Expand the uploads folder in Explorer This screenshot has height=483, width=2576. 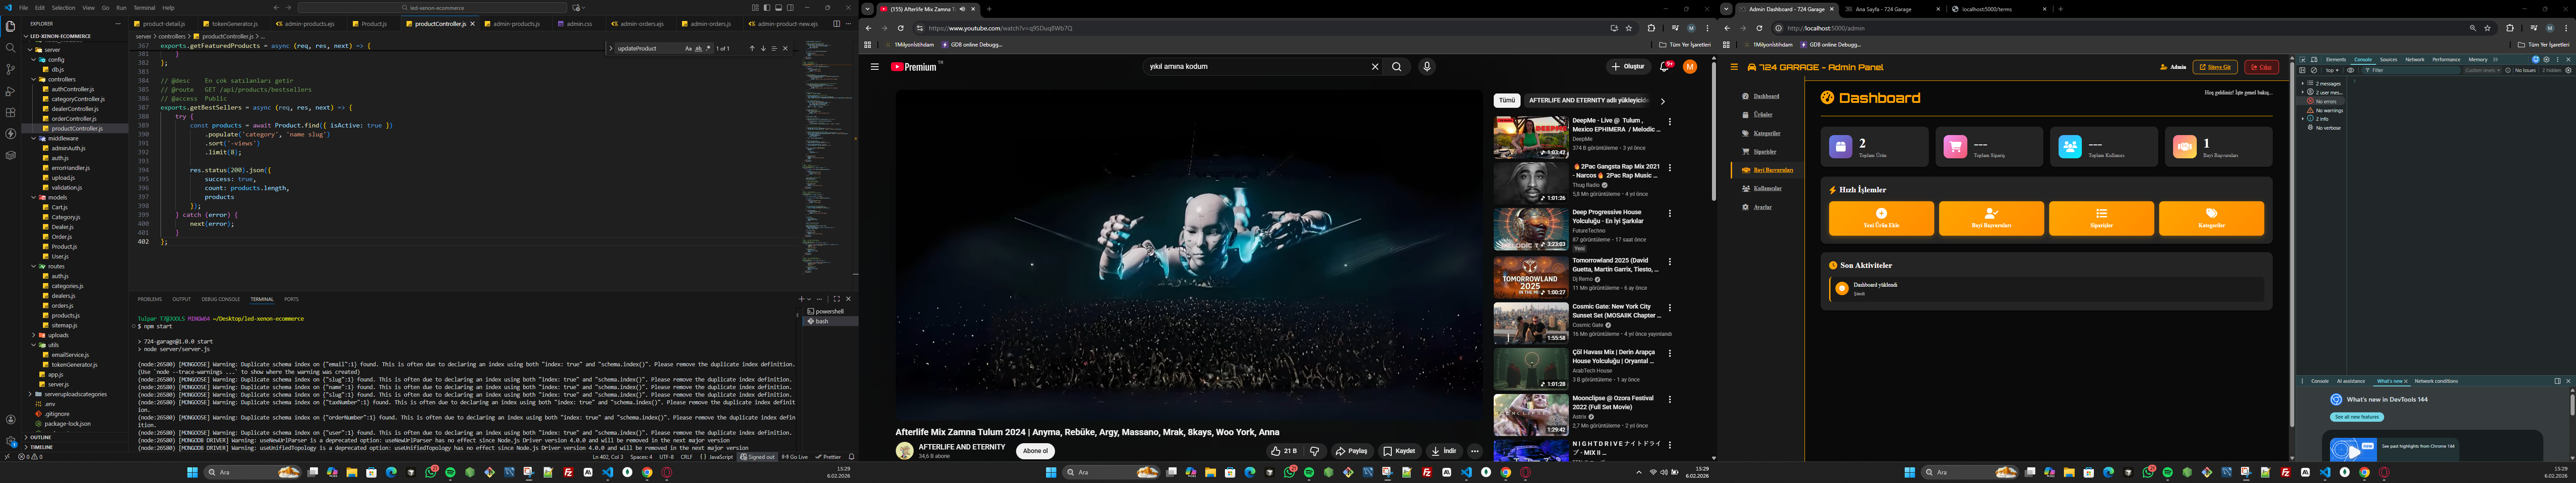point(33,336)
